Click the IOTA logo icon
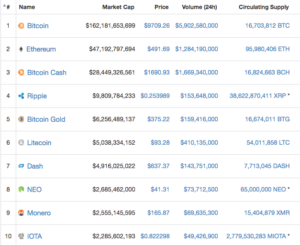This screenshot has height=245, width=300. point(21,236)
